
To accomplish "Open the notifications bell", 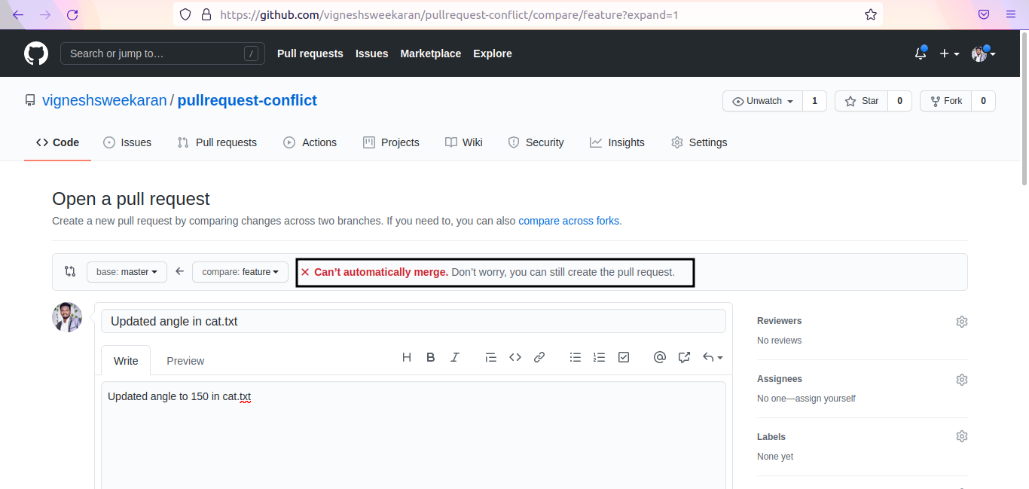I will [920, 53].
